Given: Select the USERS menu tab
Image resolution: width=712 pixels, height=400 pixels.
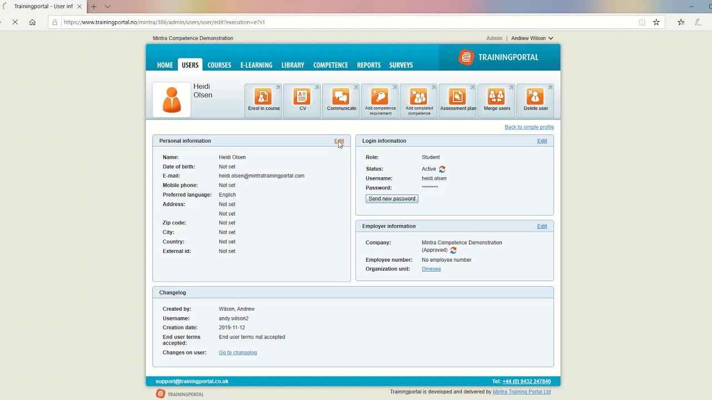Looking at the screenshot, I should click(x=190, y=65).
